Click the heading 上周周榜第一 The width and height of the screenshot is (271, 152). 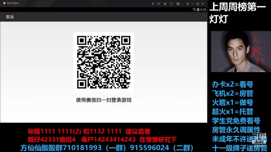(238, 7)
